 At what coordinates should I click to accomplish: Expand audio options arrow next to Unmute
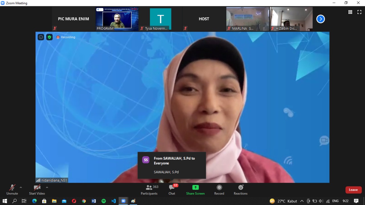[x=21, y=187]
